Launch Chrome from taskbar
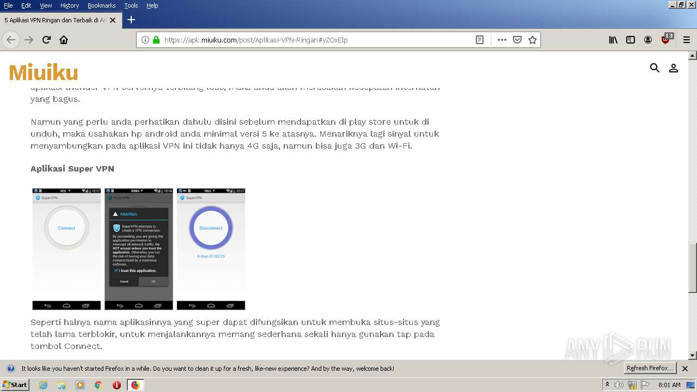 99,385
